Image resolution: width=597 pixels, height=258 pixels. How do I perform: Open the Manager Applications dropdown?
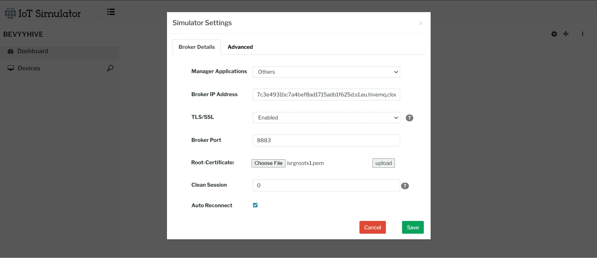[x=326, y=72]
